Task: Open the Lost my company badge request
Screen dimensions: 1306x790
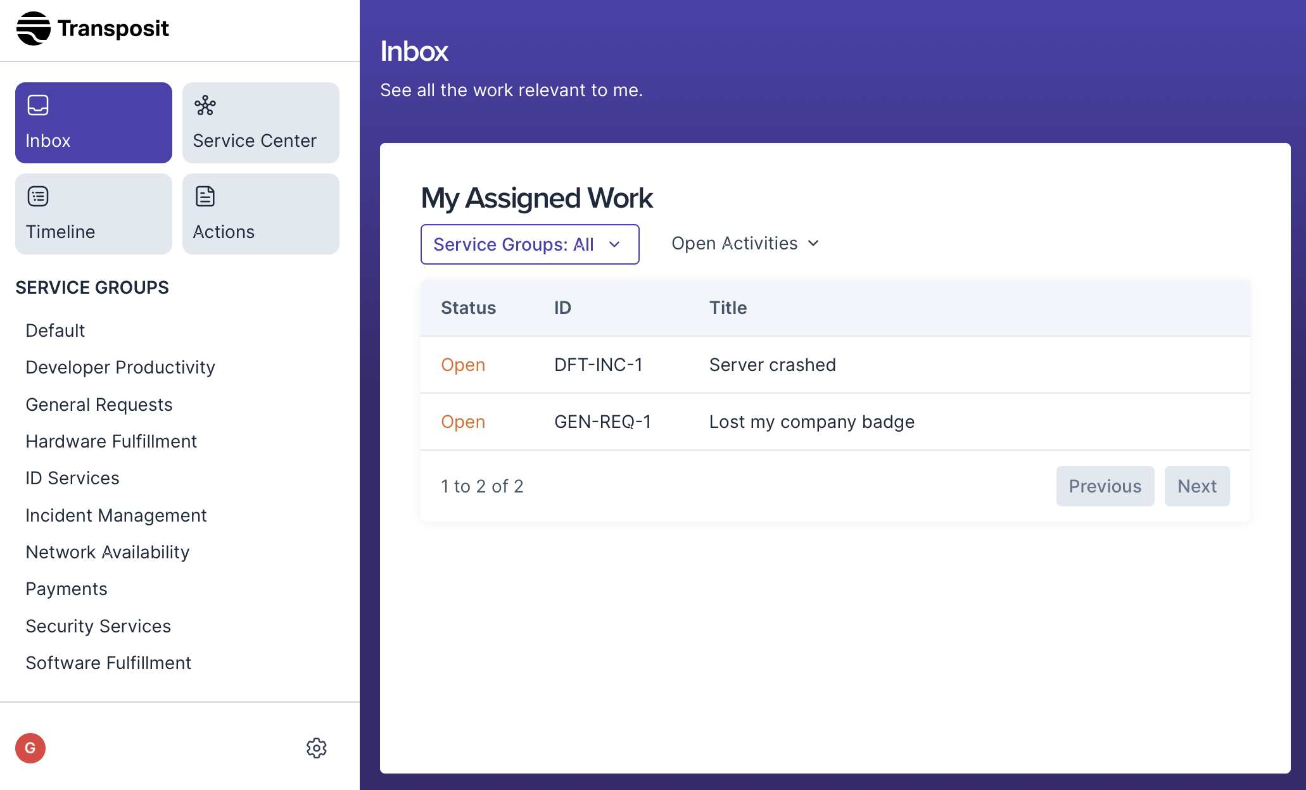Action: pos(811,422)
